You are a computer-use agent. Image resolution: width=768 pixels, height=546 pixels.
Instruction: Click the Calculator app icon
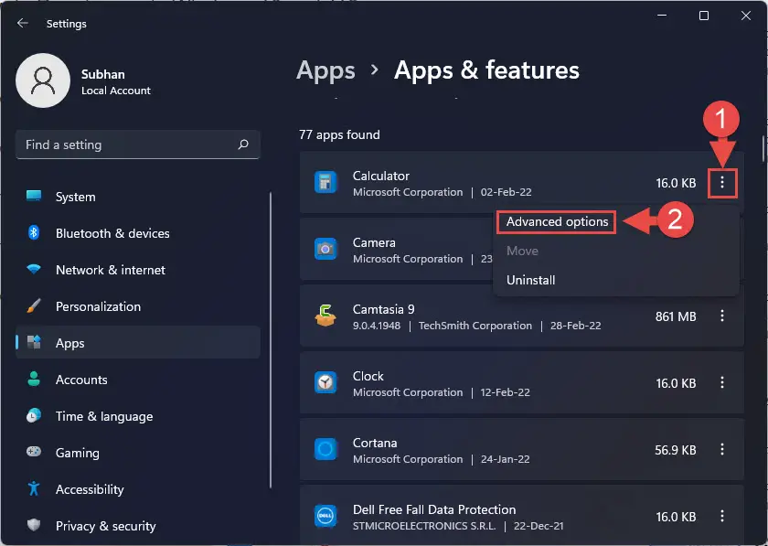325,183
